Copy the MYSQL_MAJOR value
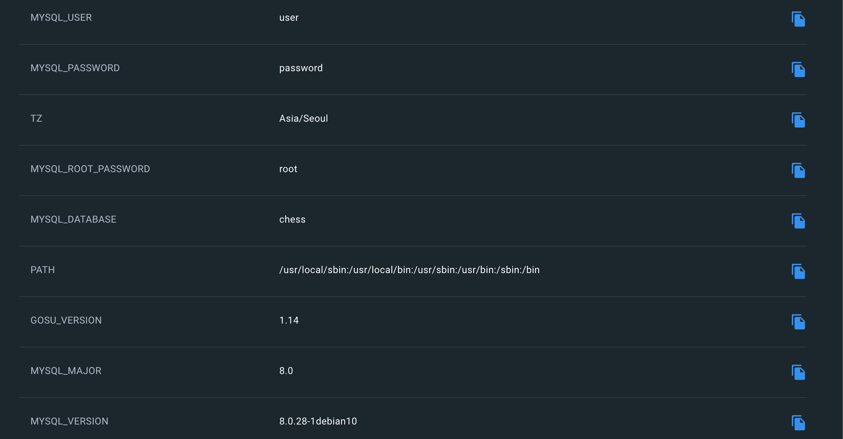The width and height of the screenshot is (843, 439). point(798,372)
